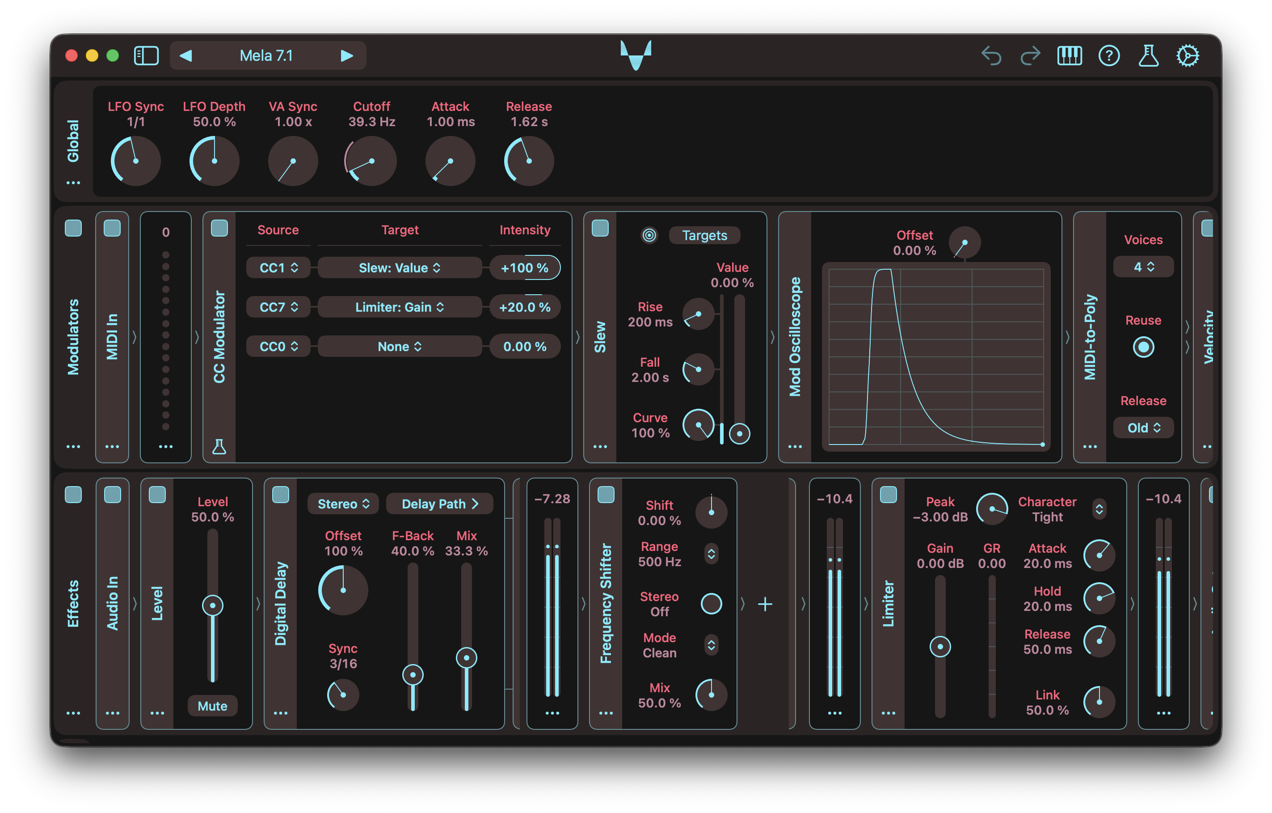1272x813 pixels.
Task: Click the Slew target bullseye icon
Action: (x=649, y=235)
